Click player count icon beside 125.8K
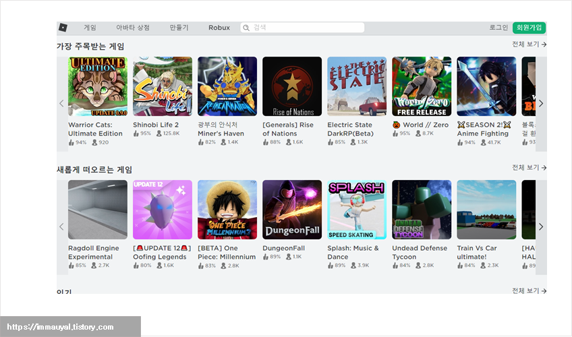572x337 pixels. 159,133
